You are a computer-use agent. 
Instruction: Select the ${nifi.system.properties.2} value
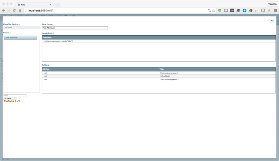coord(217,79)
